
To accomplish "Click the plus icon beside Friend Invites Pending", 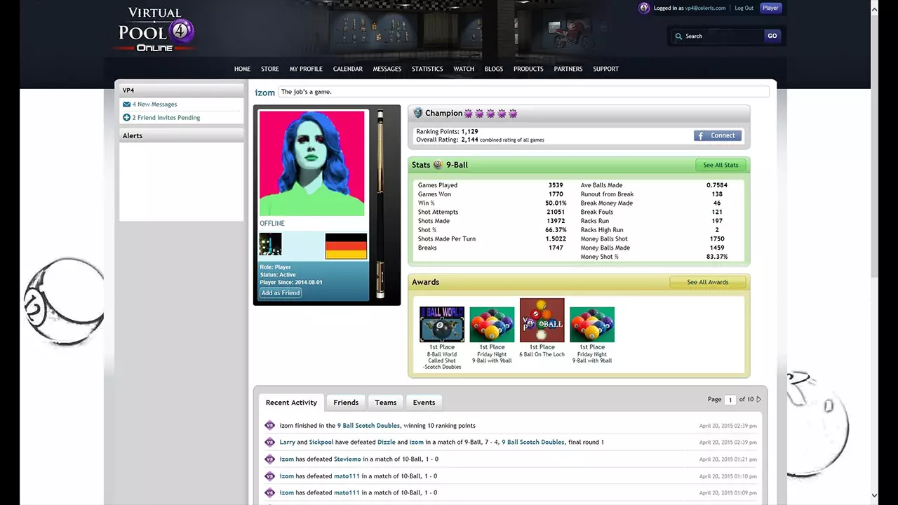I will click(x=127, y=118).
